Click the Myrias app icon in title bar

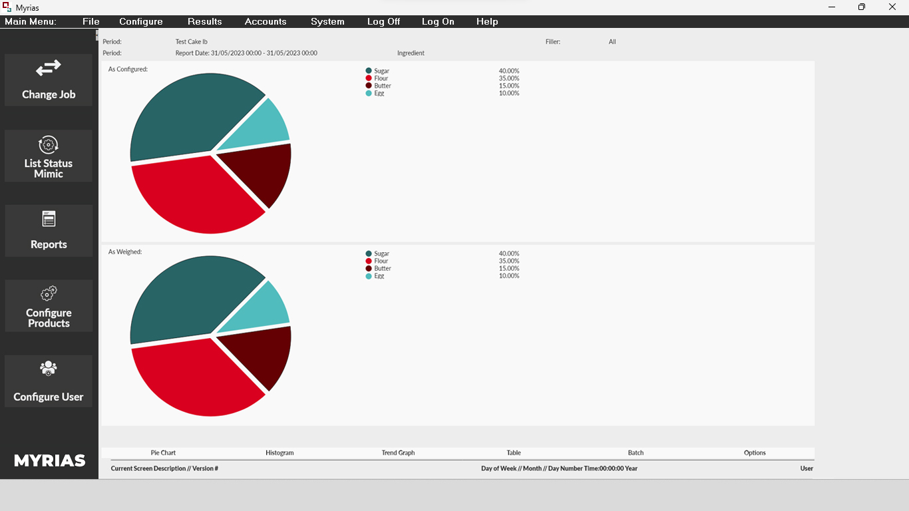7,7
